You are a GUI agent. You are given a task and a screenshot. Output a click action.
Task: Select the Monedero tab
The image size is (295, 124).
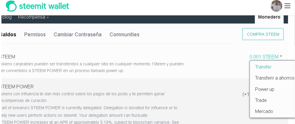click(x=269, y=17)
